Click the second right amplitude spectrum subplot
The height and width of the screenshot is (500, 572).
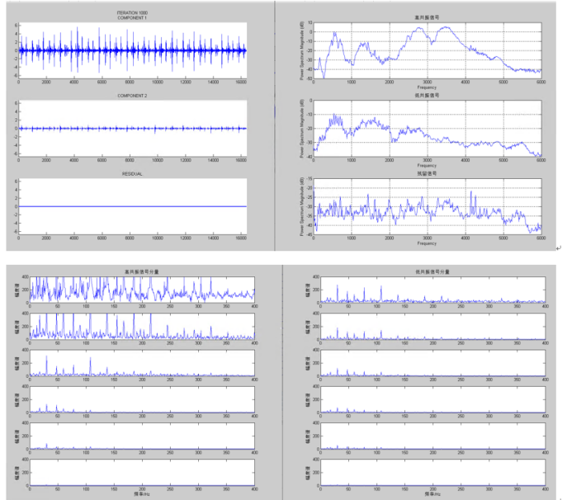click(x=433, y=326)
